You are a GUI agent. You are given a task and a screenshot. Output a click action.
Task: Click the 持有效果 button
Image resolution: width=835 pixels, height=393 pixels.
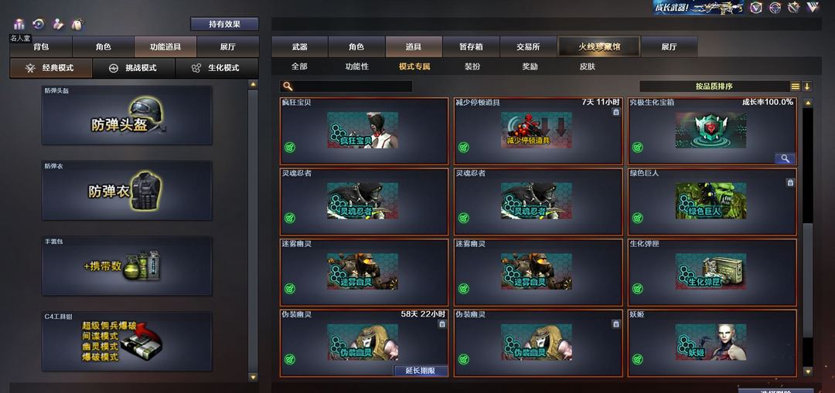point(224,24)
